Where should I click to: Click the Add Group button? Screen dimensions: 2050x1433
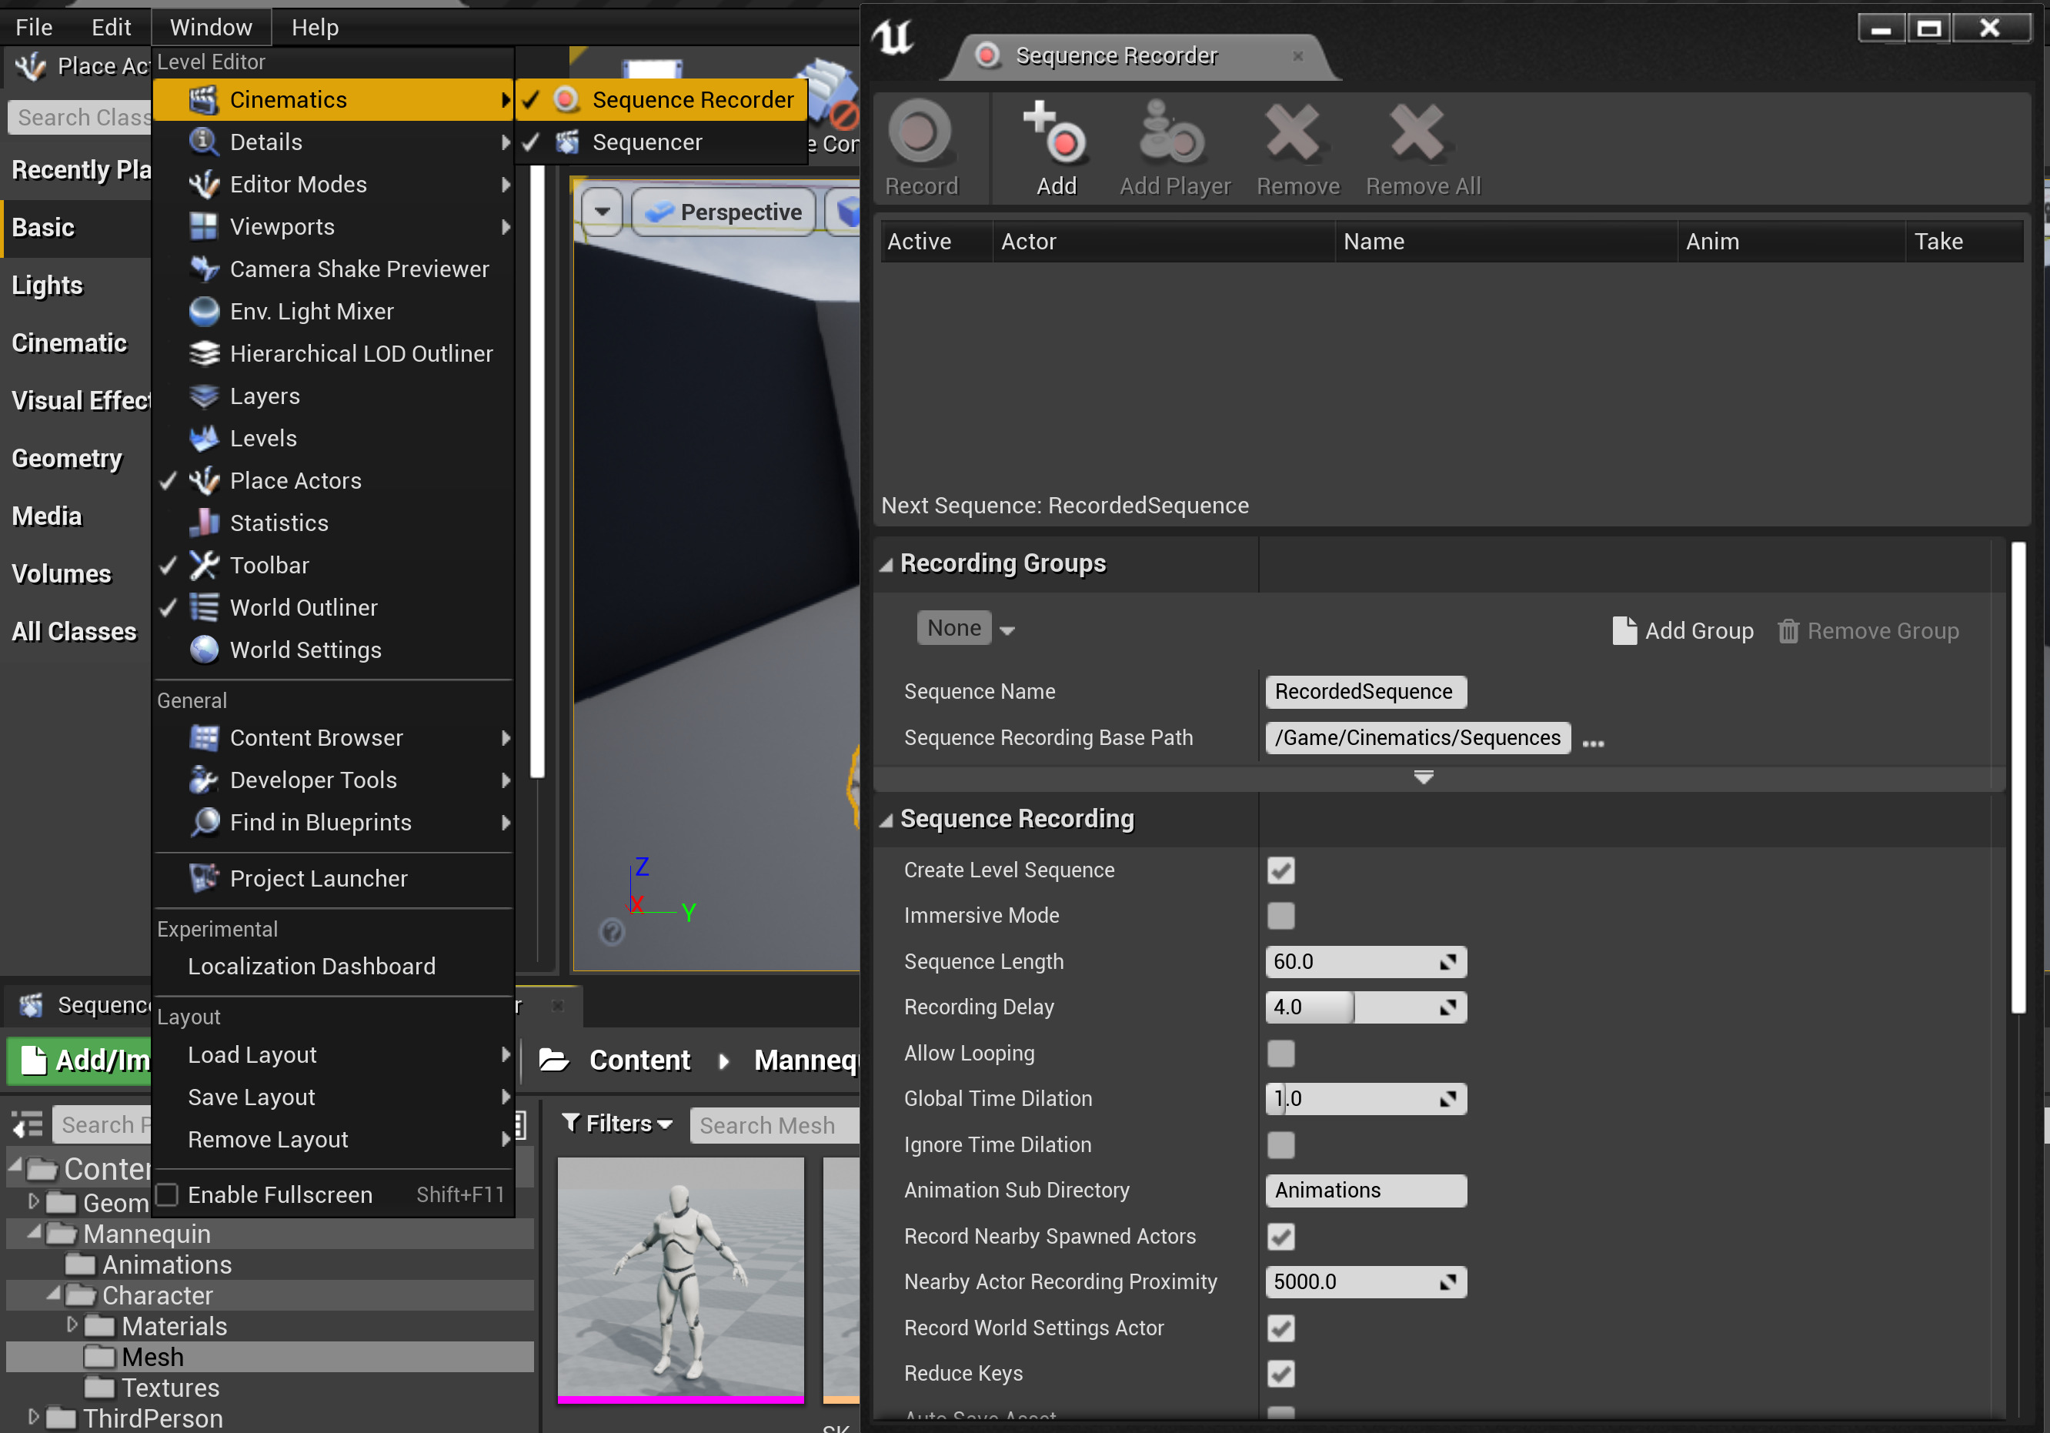point(1682,630)
